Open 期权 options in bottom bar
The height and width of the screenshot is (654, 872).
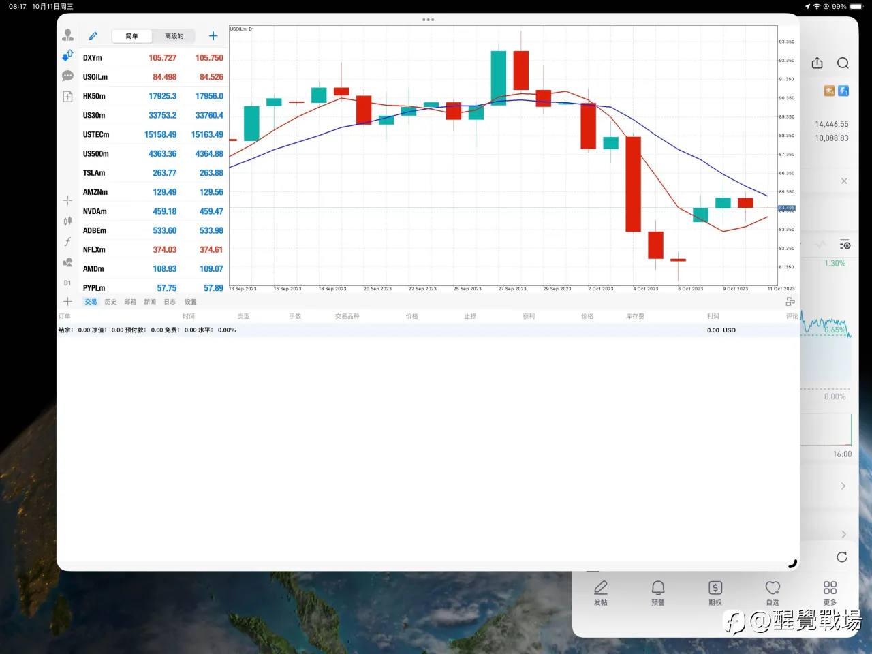coord(715,593)
